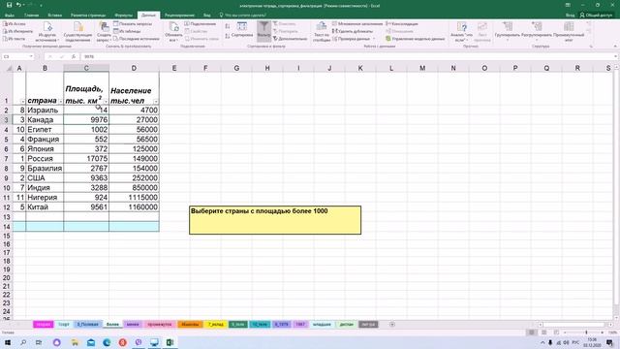620x349 pixels.
Task: Click the sort ascending A-Z icon
Action: [x=228, y=26]
